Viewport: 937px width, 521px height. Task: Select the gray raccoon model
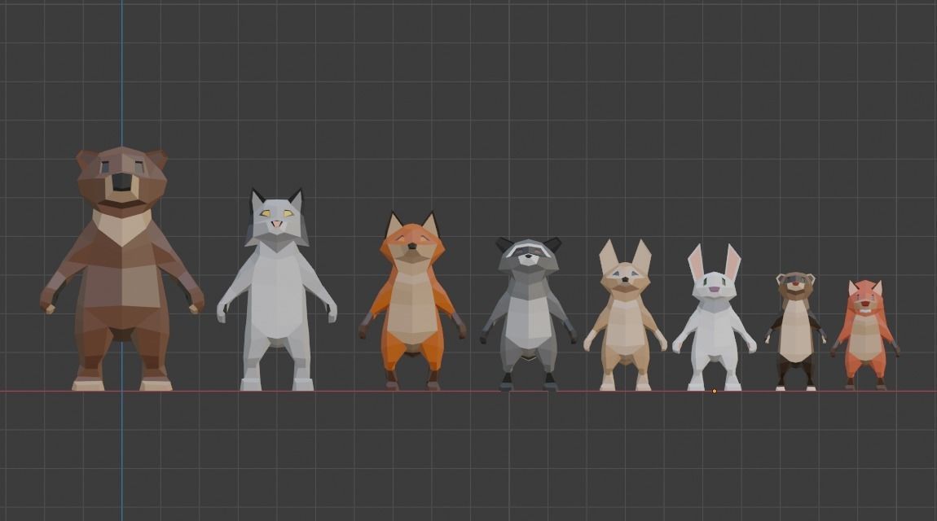[x=528, y=314]
